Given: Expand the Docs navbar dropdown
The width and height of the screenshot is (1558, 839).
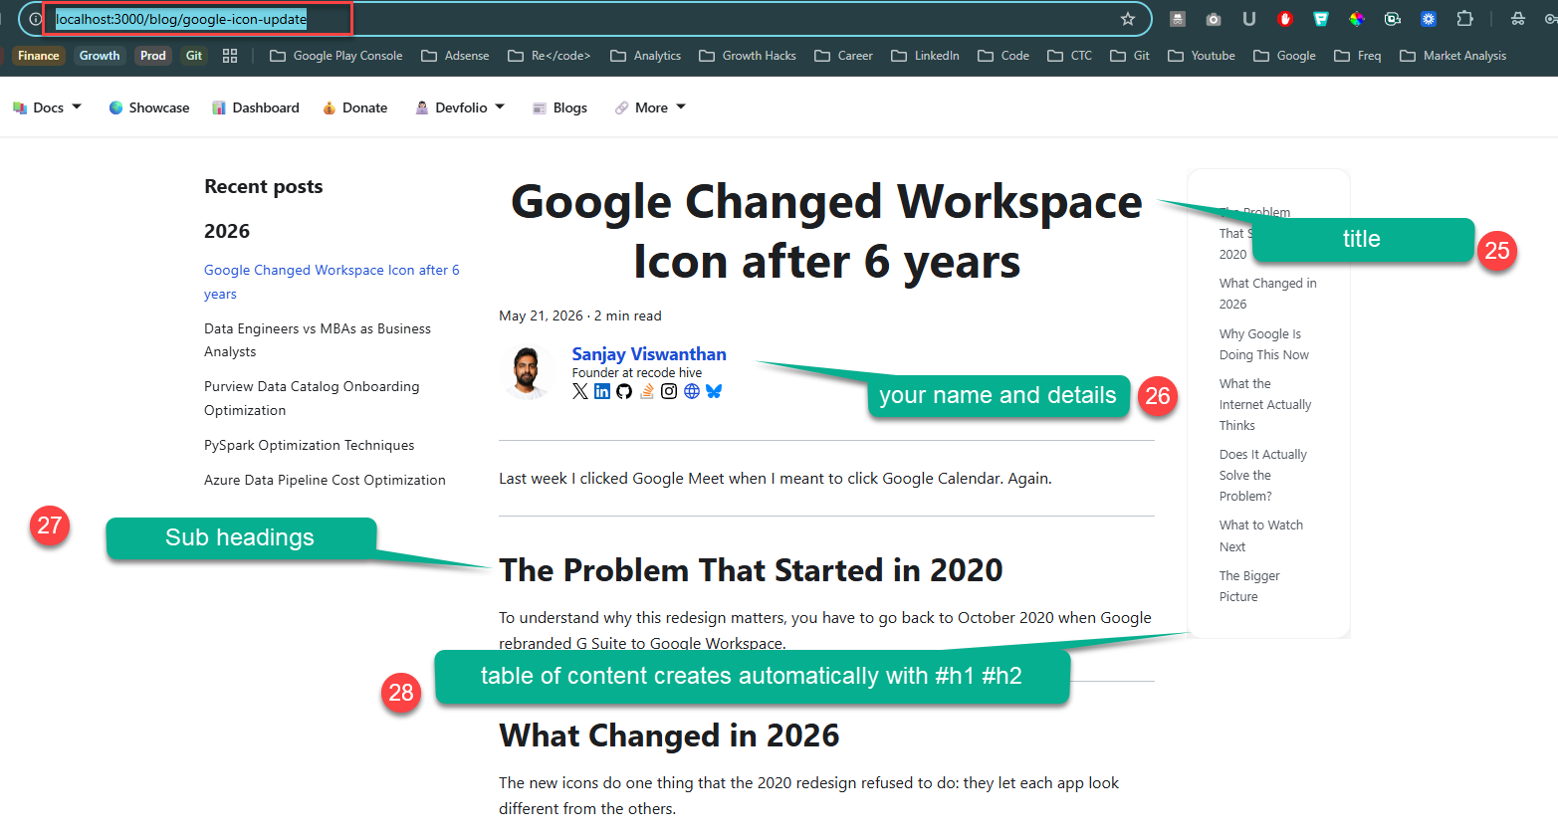Looking at the screenshot, I should [x=47, y=107].
